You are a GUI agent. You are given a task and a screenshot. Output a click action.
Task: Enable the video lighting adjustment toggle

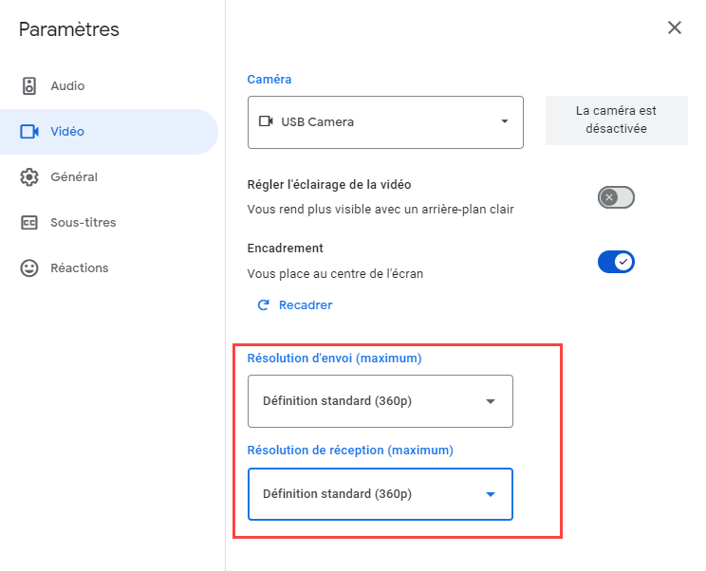pos(616,197)
